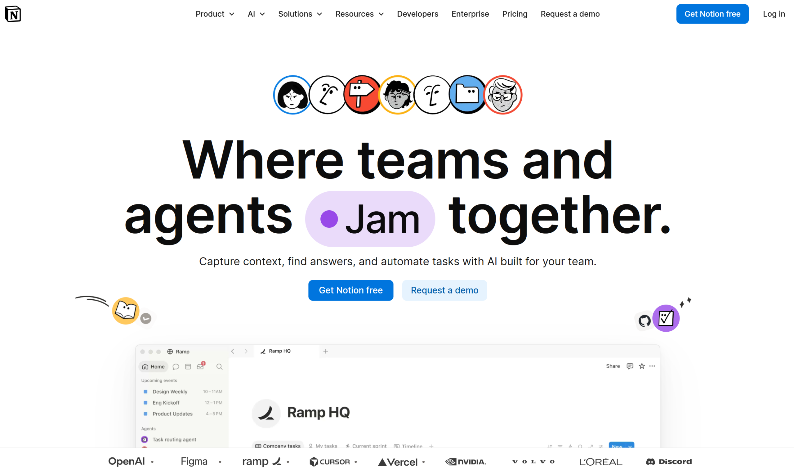Image resolution: width=794 pixels, height=470 pixels.
Task: Click the Log in link
Action: click(774, 14)
